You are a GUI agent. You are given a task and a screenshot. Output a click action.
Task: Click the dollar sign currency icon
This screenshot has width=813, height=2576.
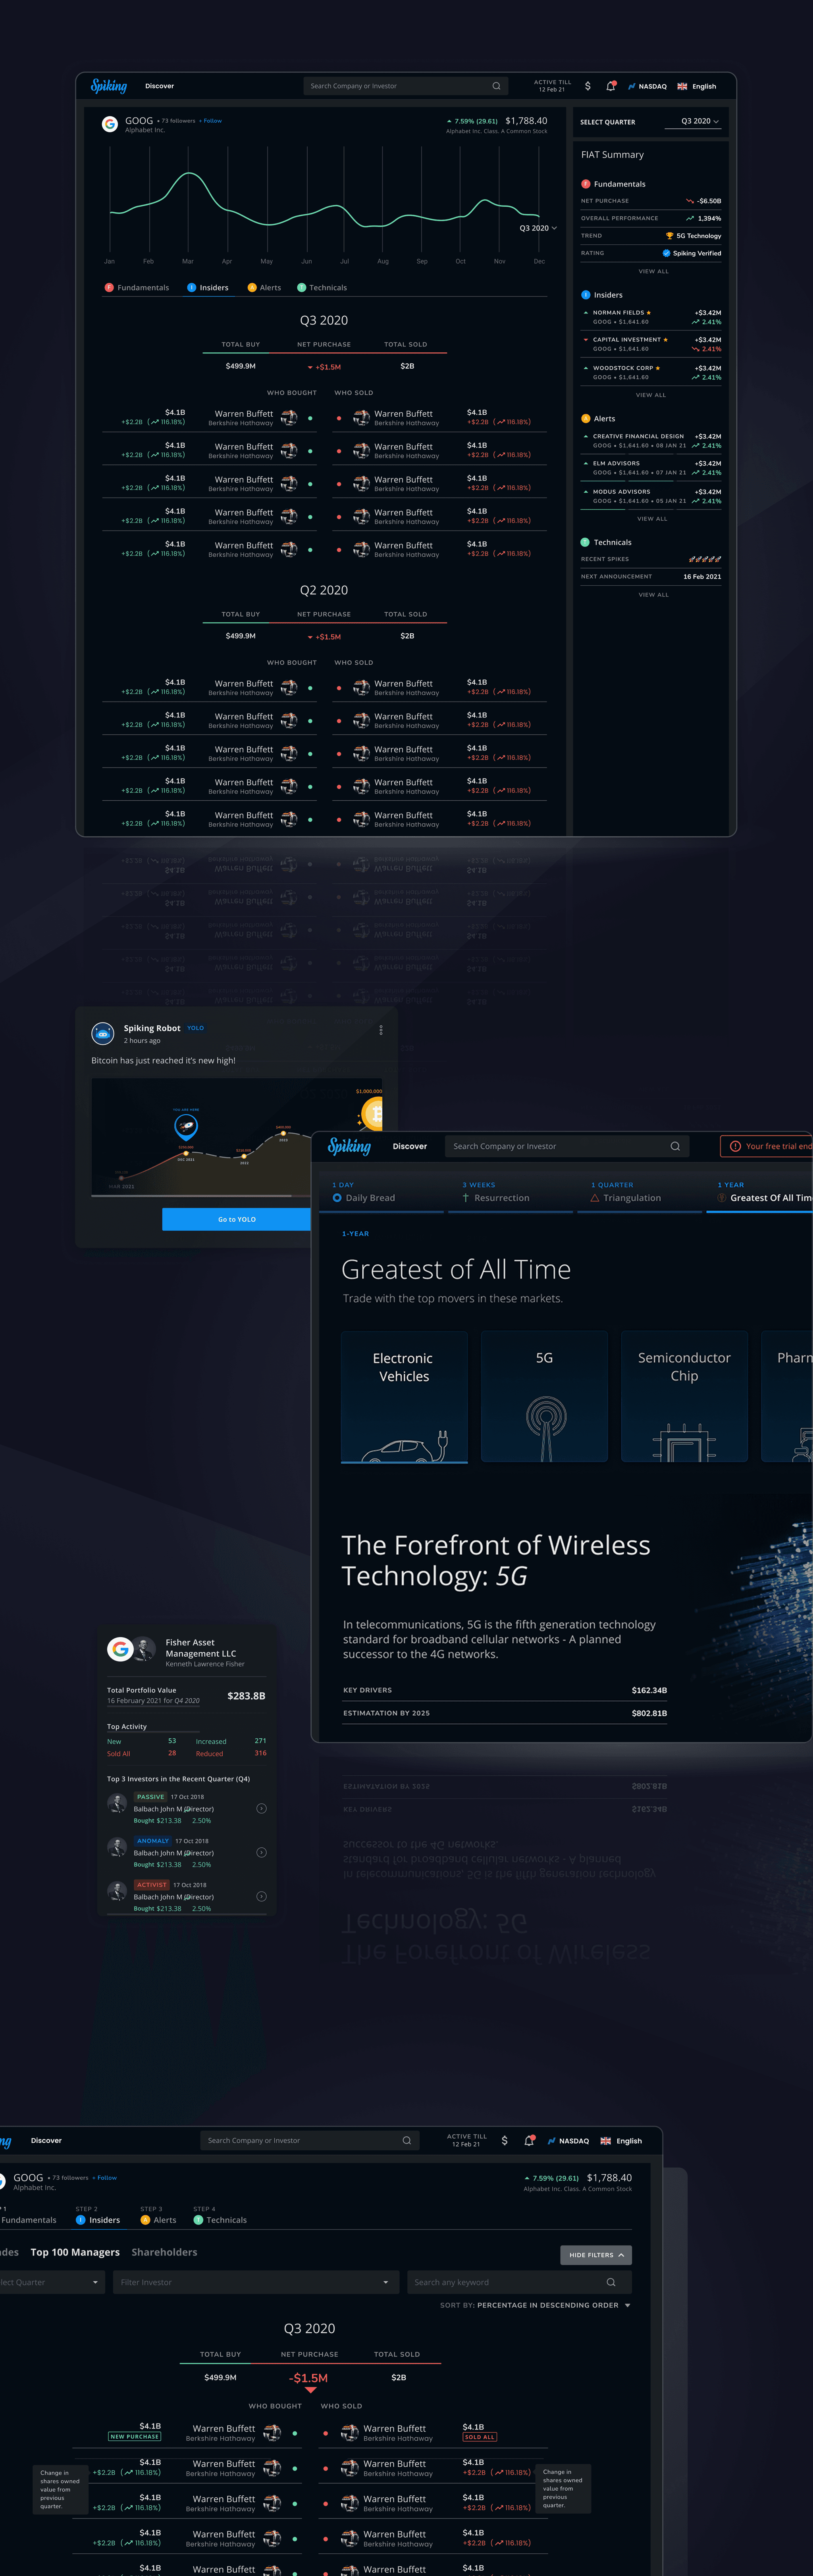click(587, 86)
